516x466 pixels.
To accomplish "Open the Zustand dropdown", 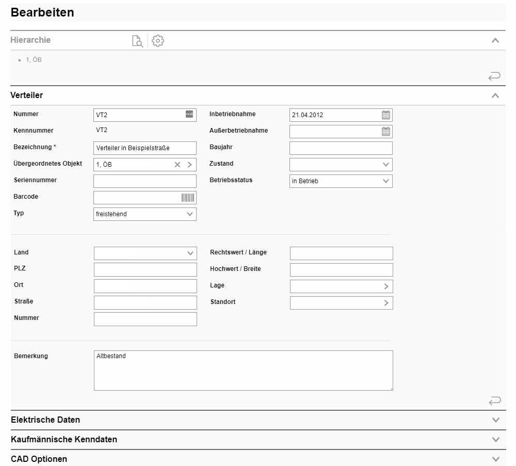I will point(385,165).
